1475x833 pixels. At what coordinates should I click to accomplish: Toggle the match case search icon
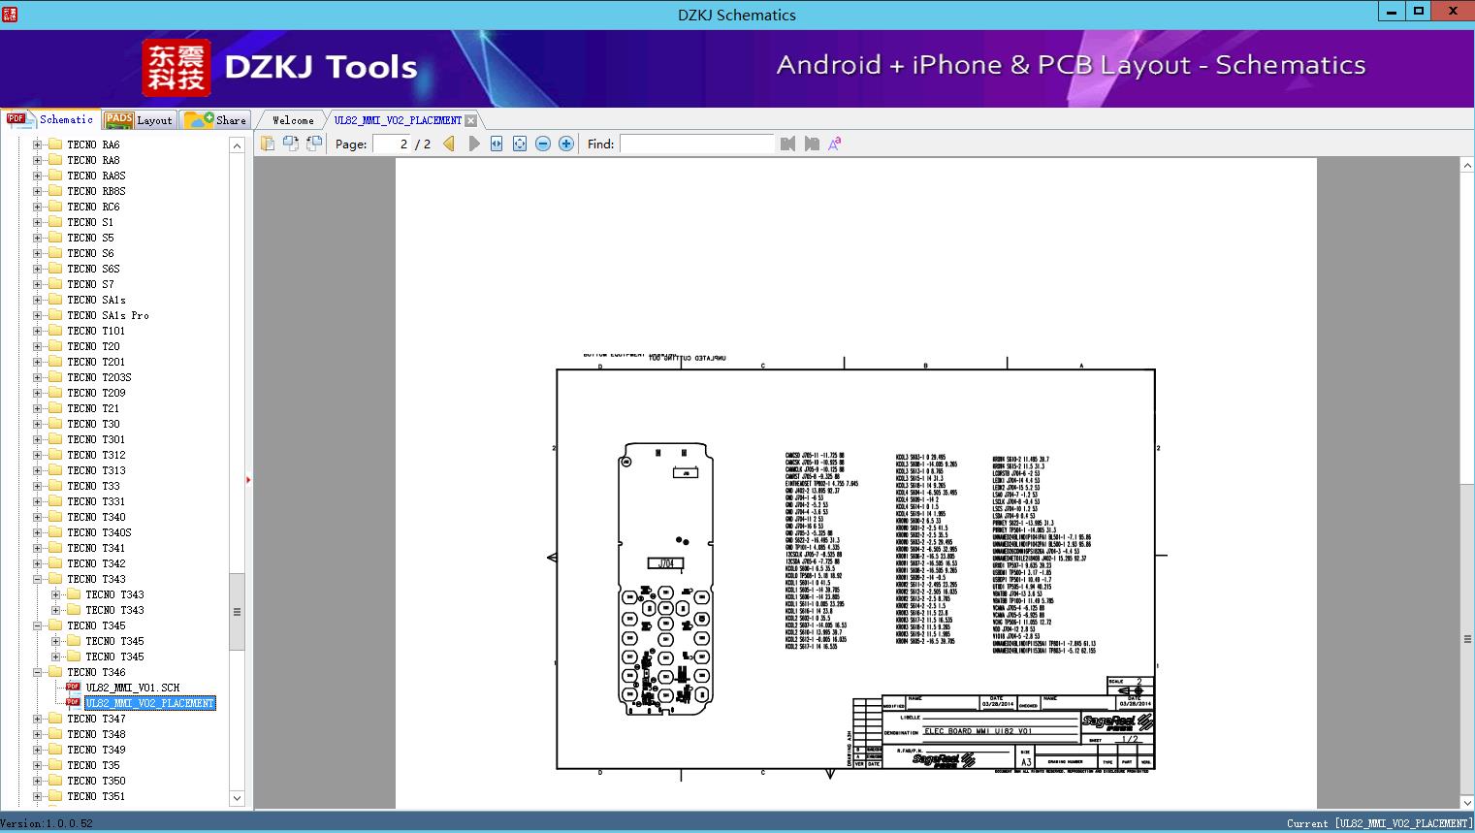(x=834, y=144)
